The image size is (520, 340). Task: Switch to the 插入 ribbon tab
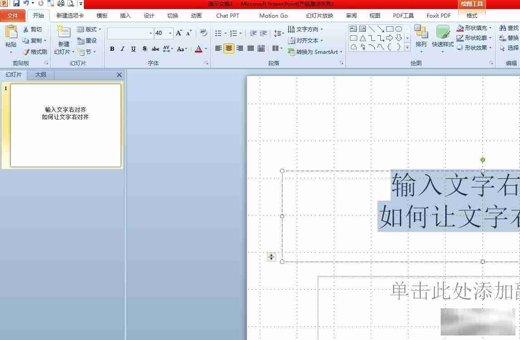[x=125, y=15]
